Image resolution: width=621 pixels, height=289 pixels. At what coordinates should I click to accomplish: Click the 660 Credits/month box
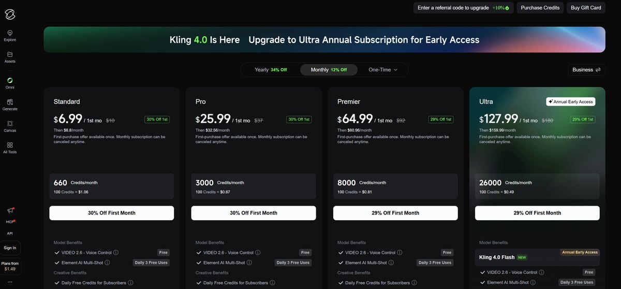pyautogui.click(x=112, y=186)
